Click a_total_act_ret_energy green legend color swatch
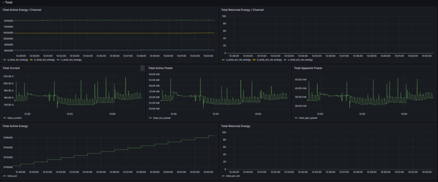The image size is (438, 182). pyautogui.click(x=223, y=60)
